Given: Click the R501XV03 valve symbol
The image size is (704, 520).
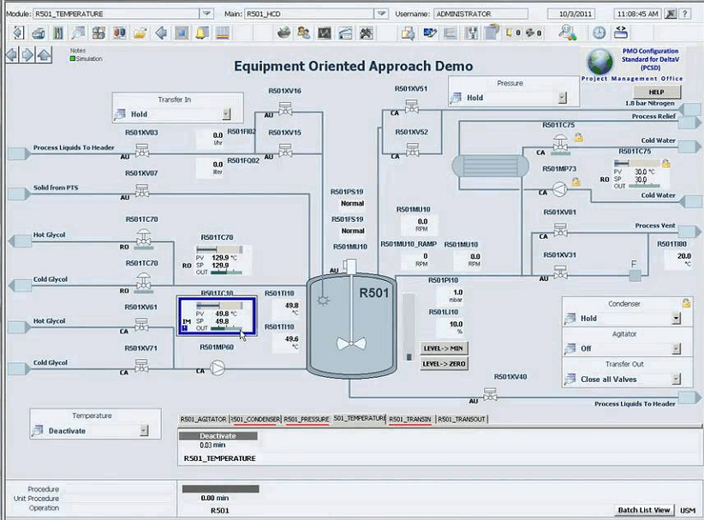Looking at the screenshot, I should tap(141, 150).
